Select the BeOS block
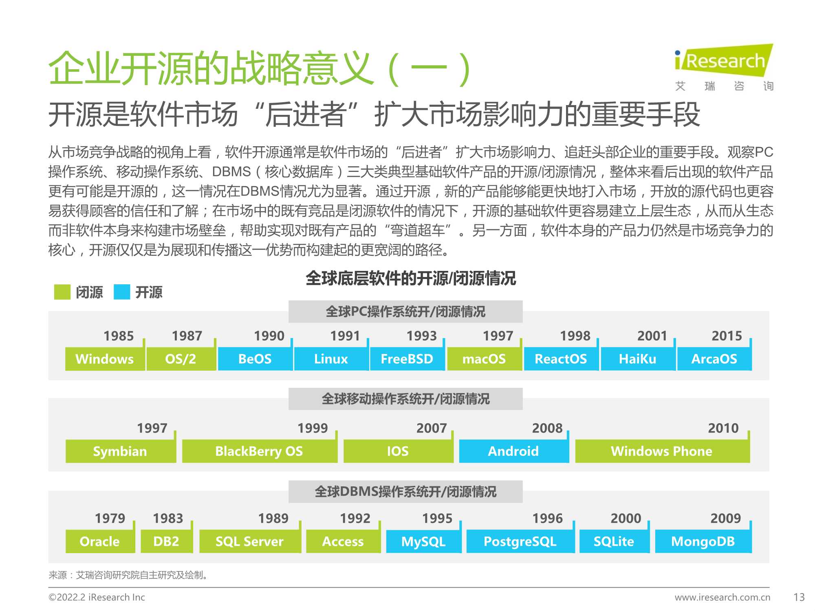 (255, 359)
